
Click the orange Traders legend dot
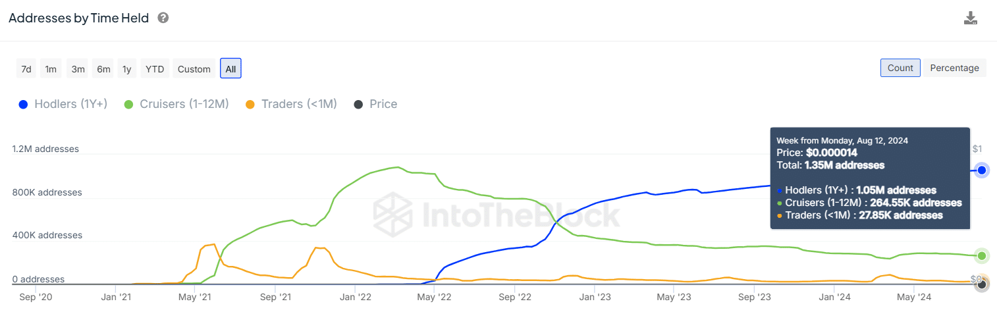[250, 104]
